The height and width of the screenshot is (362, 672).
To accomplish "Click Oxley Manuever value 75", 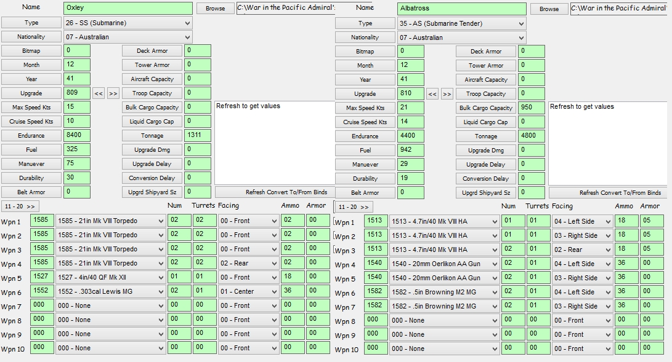I will tap(77, 163).
